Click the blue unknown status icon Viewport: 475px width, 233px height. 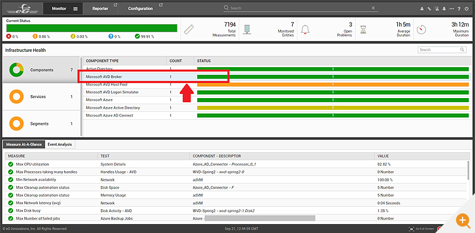click(110, 36)
